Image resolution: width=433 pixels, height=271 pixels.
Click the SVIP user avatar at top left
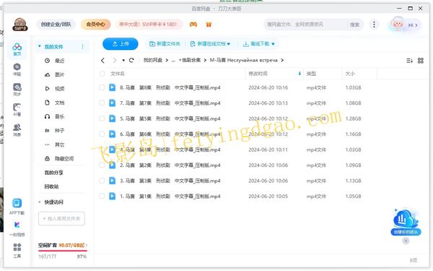20,25
